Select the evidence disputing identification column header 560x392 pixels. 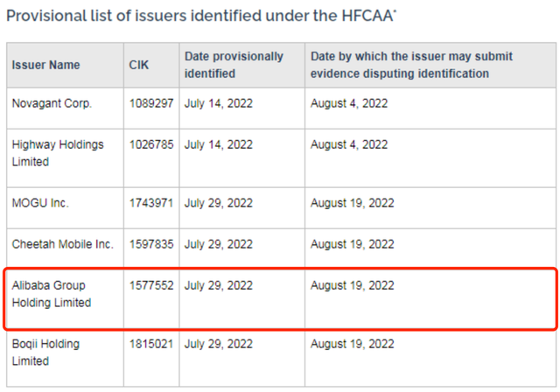(411, 65)
